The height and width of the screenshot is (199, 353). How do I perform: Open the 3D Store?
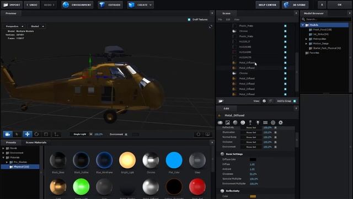[x=295, y=5]
